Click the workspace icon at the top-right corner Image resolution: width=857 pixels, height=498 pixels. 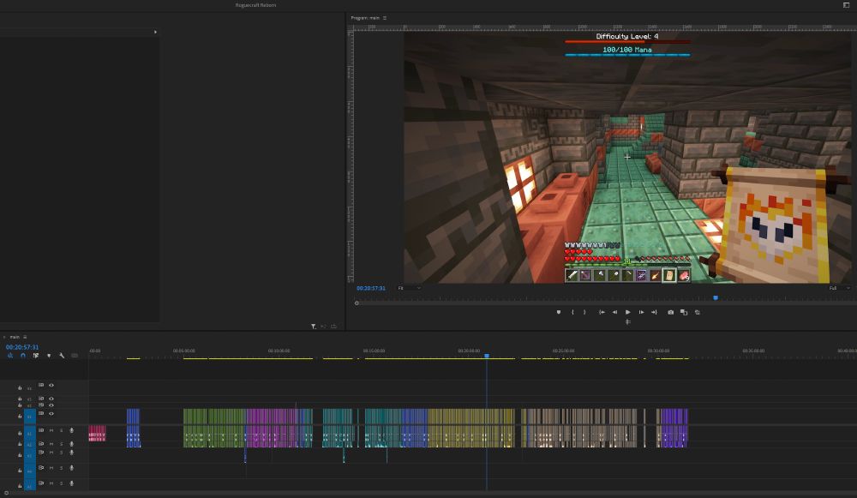point(846,5)
